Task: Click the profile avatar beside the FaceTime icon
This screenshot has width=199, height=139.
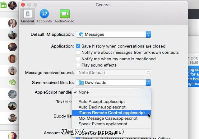Action: point(12,5)
